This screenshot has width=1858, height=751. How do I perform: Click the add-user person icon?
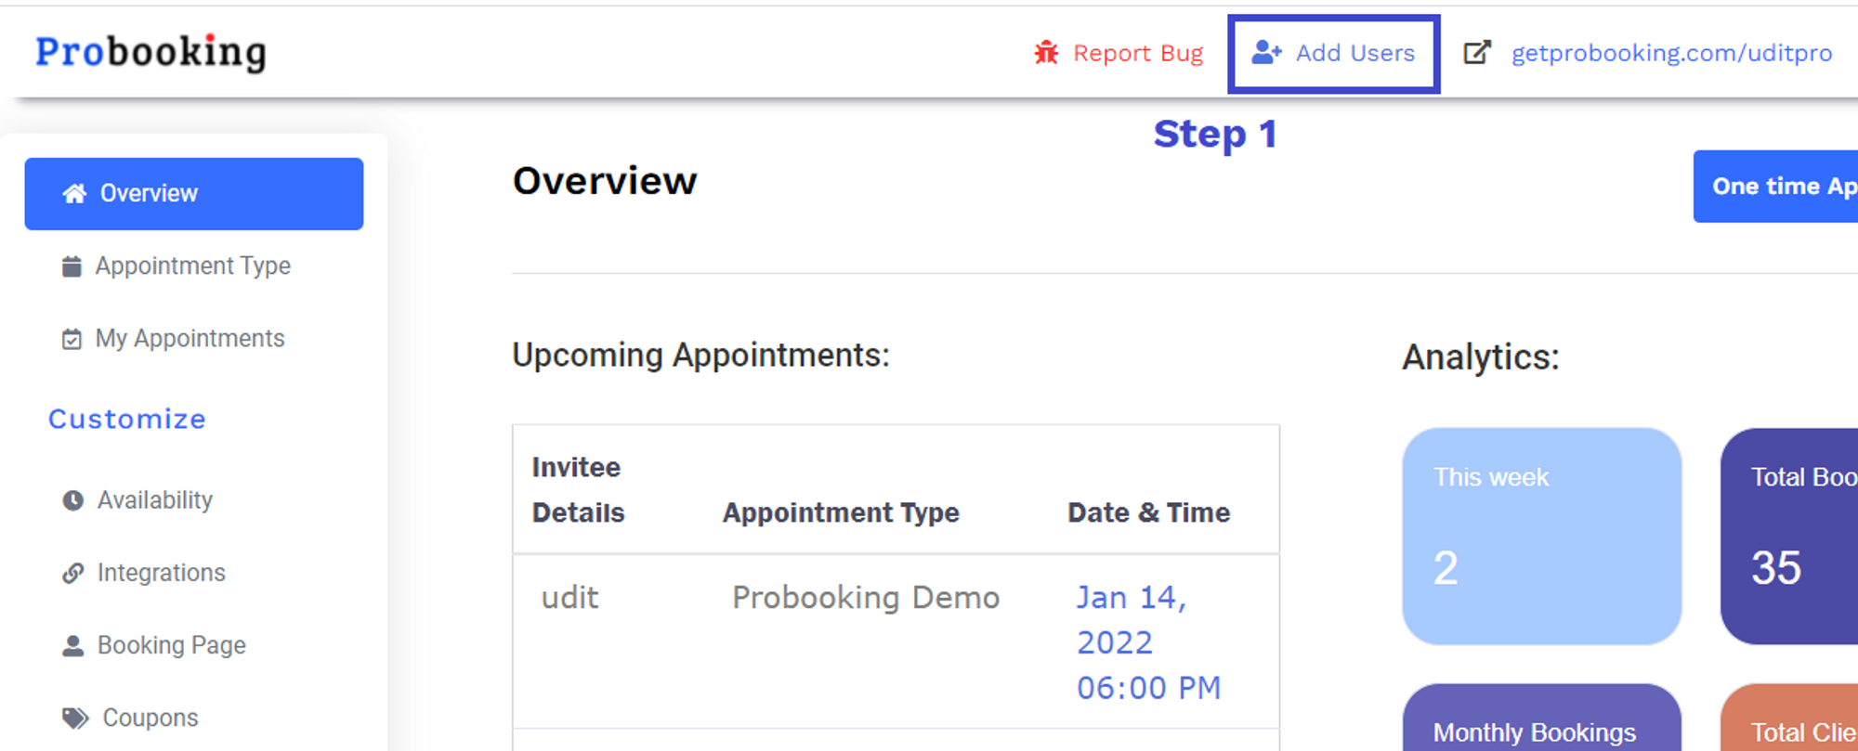click(x=1266, y=52)
